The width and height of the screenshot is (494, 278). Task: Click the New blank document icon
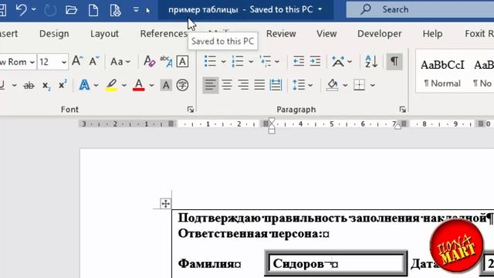[93, 10]
